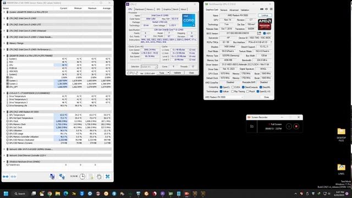This screenshot has height=198, width=352.
Task: Reset values with HWiNFO clock icon
Action: click(82, 177)
